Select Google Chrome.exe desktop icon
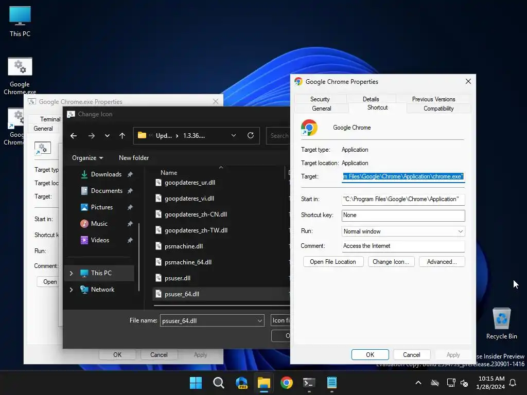The width and height of the screenshot is (527, 395). click(x=20, y=76)
